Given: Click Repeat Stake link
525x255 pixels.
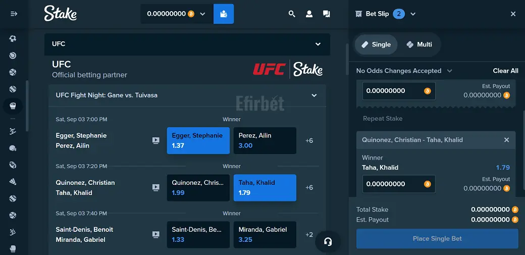Looking at the screenshot, I should [383, 119].
